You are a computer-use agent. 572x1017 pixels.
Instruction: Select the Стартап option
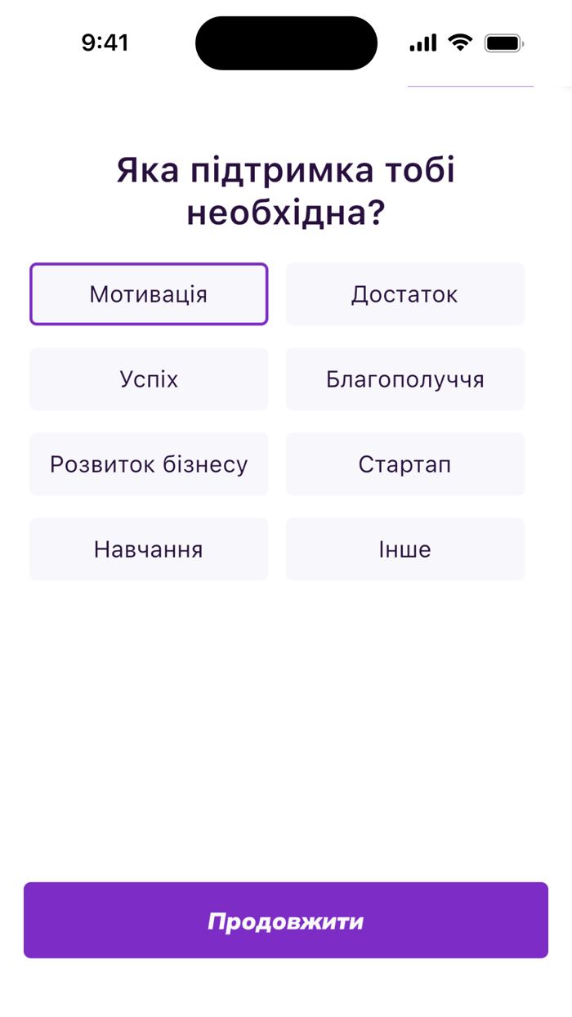pos(405,464)
